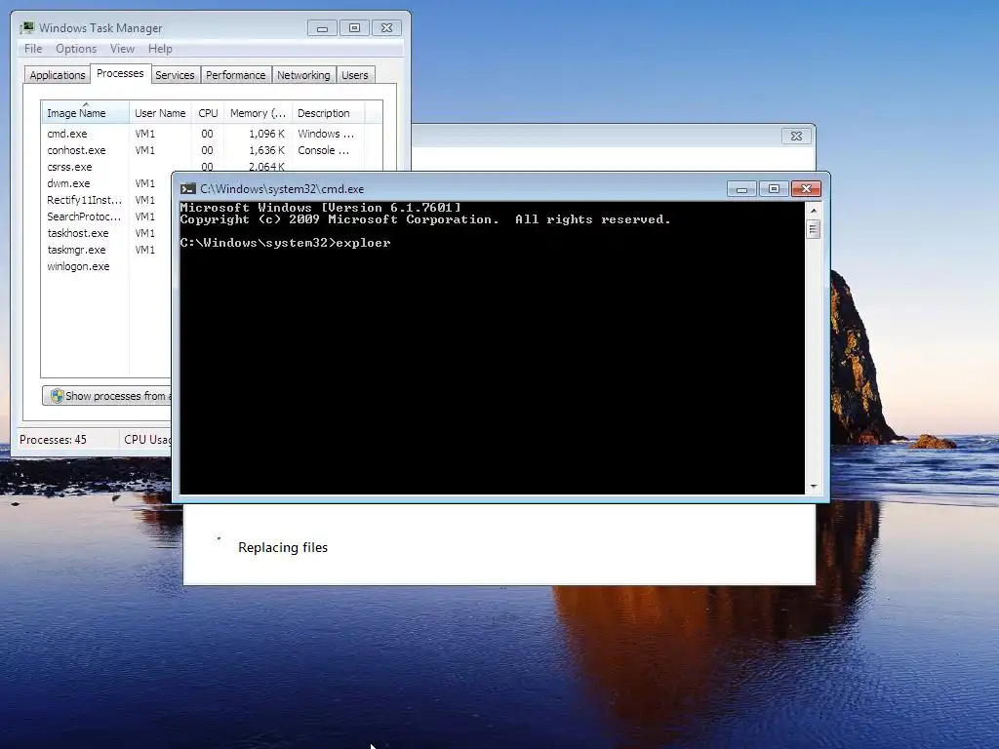Click the shield icon on Show processes button
This screenshot has height=749, width=999.
[x=58, y=396]
